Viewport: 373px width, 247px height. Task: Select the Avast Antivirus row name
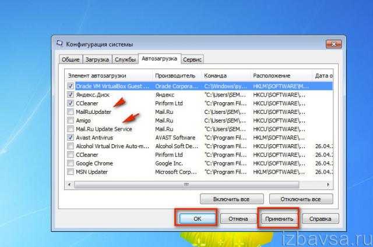click(x=94, y=138)
